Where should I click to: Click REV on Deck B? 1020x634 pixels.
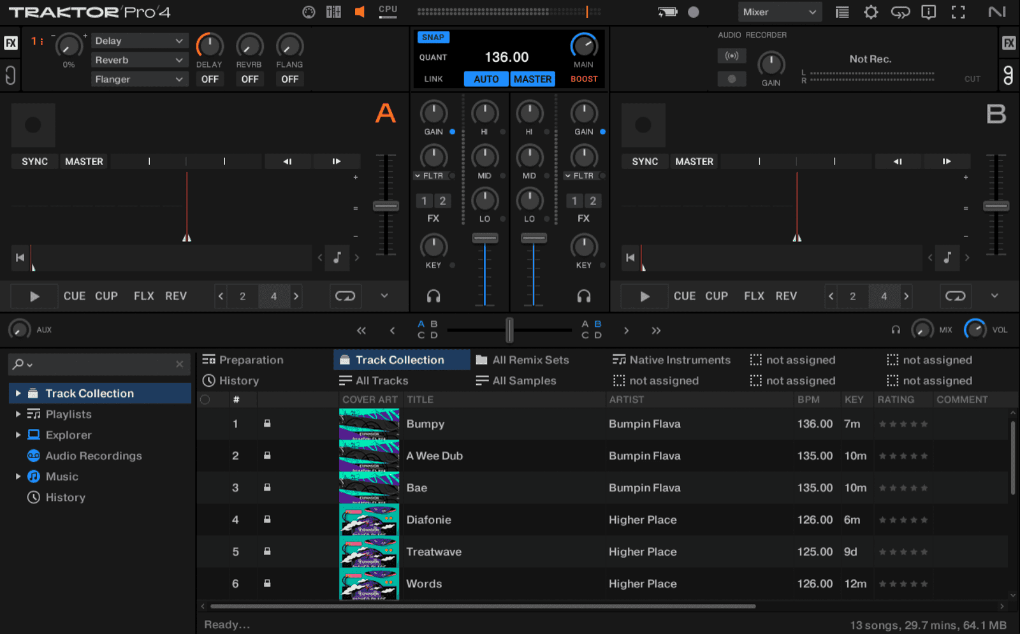click(x=786, y=296)
